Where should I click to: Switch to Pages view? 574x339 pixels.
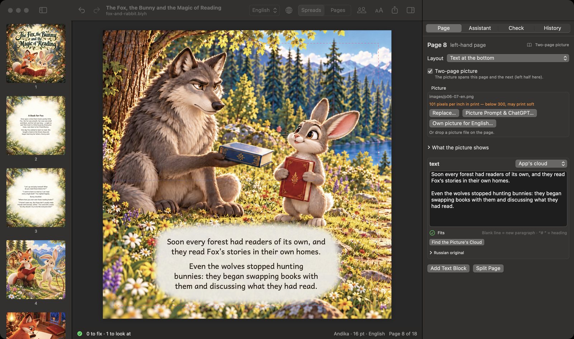(x=338, y=10)
